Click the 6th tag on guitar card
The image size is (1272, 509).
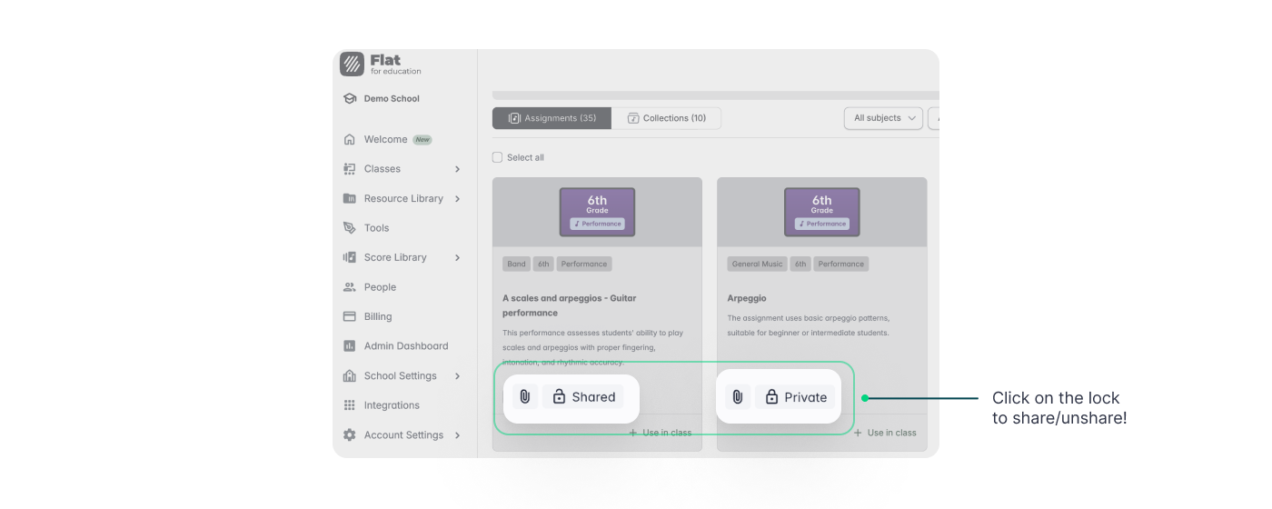coord(543,264)
